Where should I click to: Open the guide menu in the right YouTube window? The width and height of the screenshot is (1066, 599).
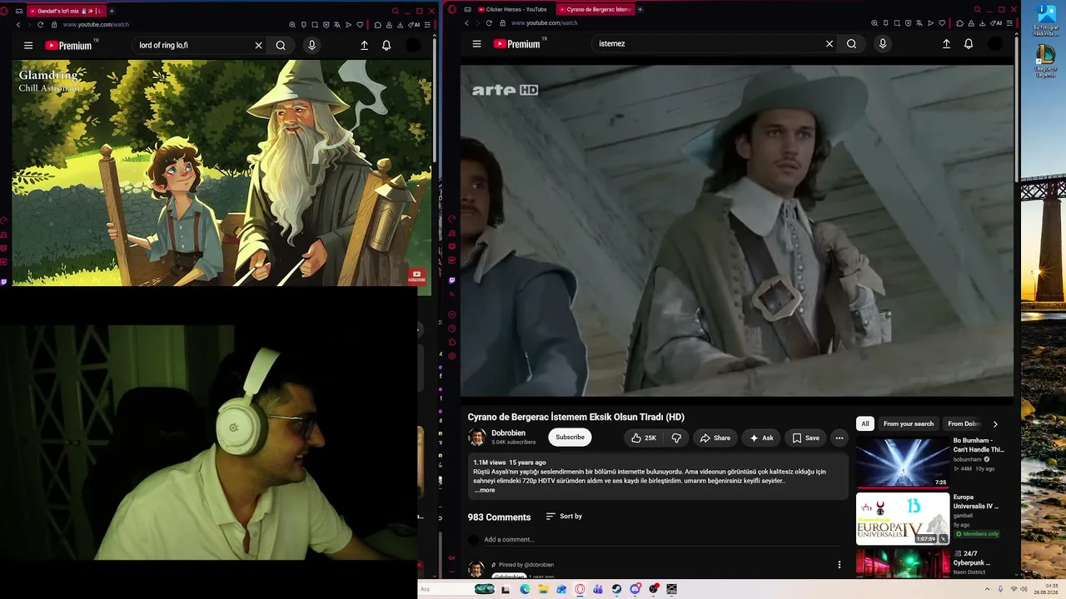(x=476, y=43)
